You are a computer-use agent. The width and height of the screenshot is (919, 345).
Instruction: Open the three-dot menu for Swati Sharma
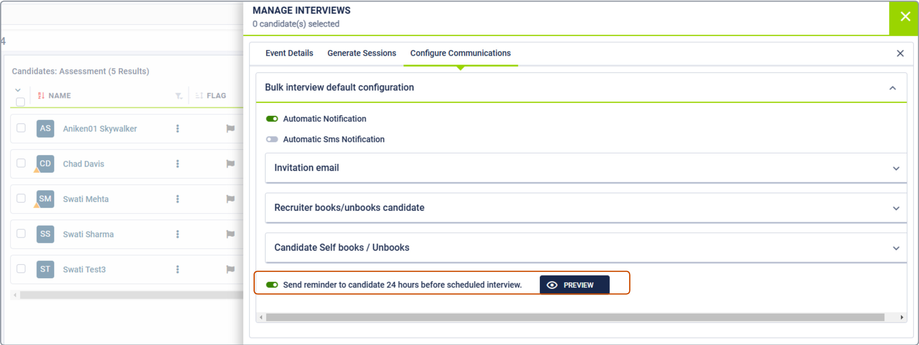point(177,234)
